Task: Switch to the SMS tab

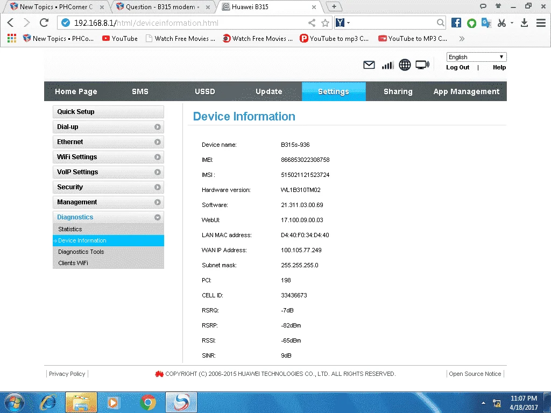Action: (x=140, y=91)
